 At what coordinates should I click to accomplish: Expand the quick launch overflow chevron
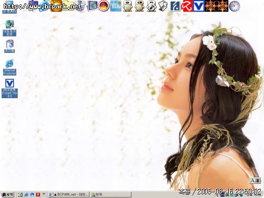coord(44,194)
